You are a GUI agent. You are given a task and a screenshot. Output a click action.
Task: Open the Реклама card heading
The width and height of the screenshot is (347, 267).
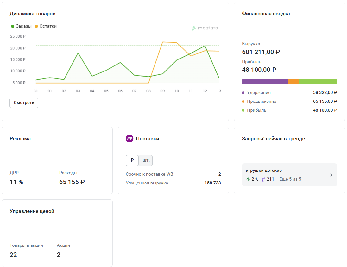20,139
